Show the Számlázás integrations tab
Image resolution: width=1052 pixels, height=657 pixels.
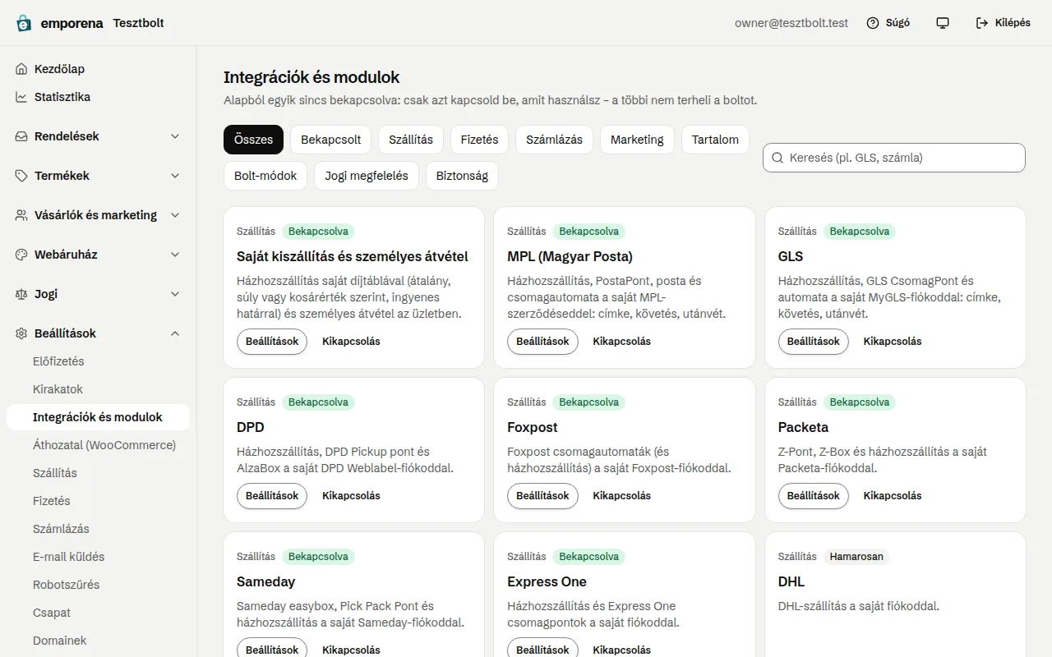(555, 140)
